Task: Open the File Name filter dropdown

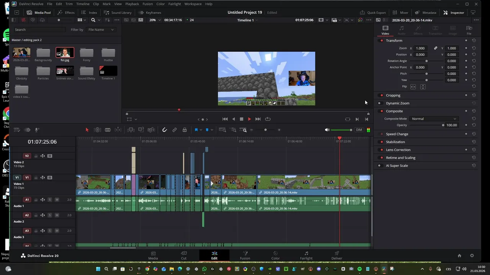Action: (x=101, y=29)
